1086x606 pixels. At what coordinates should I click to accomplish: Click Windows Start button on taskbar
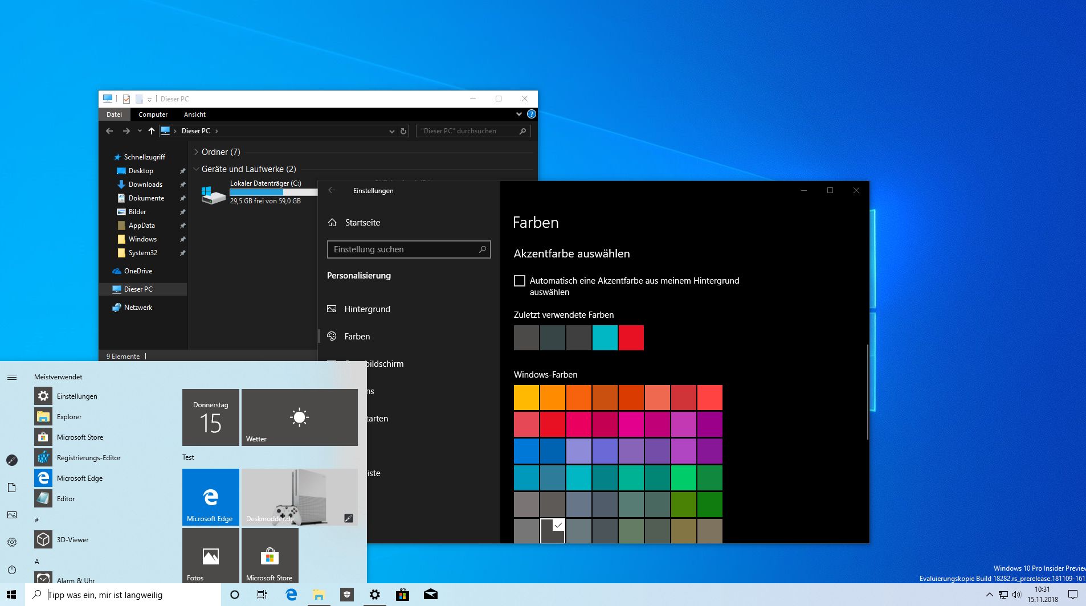tap(12, 595)
